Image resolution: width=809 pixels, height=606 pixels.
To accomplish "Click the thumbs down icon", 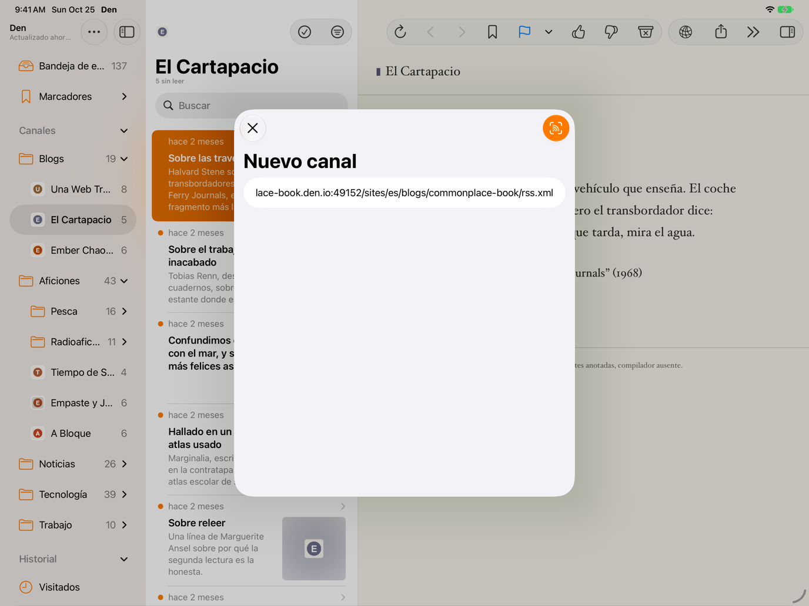I will click(x=611, y=32).
